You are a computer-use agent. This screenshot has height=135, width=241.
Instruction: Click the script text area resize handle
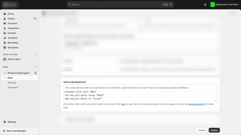tap(215, 101)
